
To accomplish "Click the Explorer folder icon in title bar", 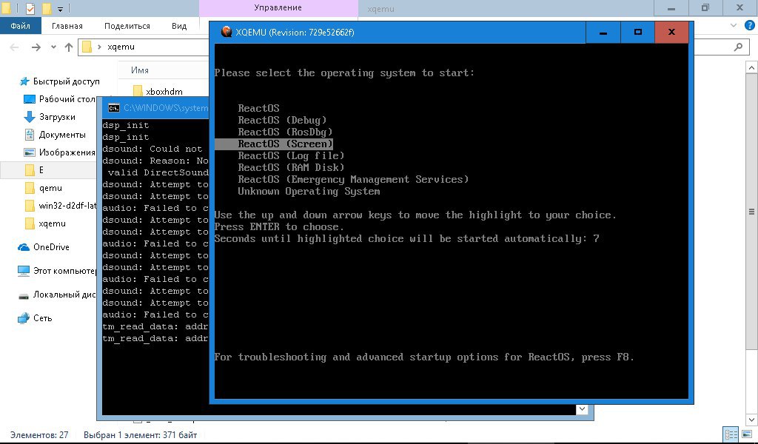I will click(6, 8).
